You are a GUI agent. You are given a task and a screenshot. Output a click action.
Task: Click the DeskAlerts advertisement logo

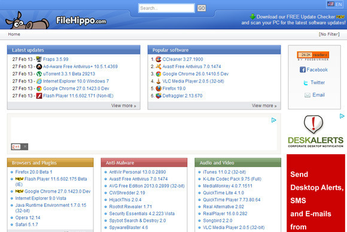pyautogui.click(x=315, y=132)
